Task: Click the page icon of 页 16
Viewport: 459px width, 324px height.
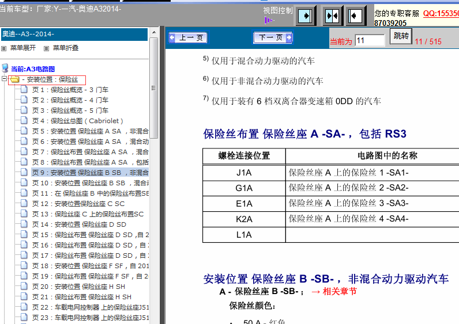Action: click(x=24, y=245)
